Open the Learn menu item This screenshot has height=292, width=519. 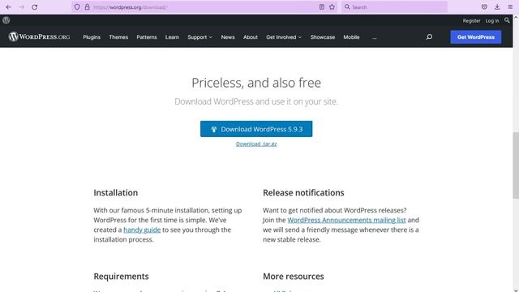click(x=172, y=37)
